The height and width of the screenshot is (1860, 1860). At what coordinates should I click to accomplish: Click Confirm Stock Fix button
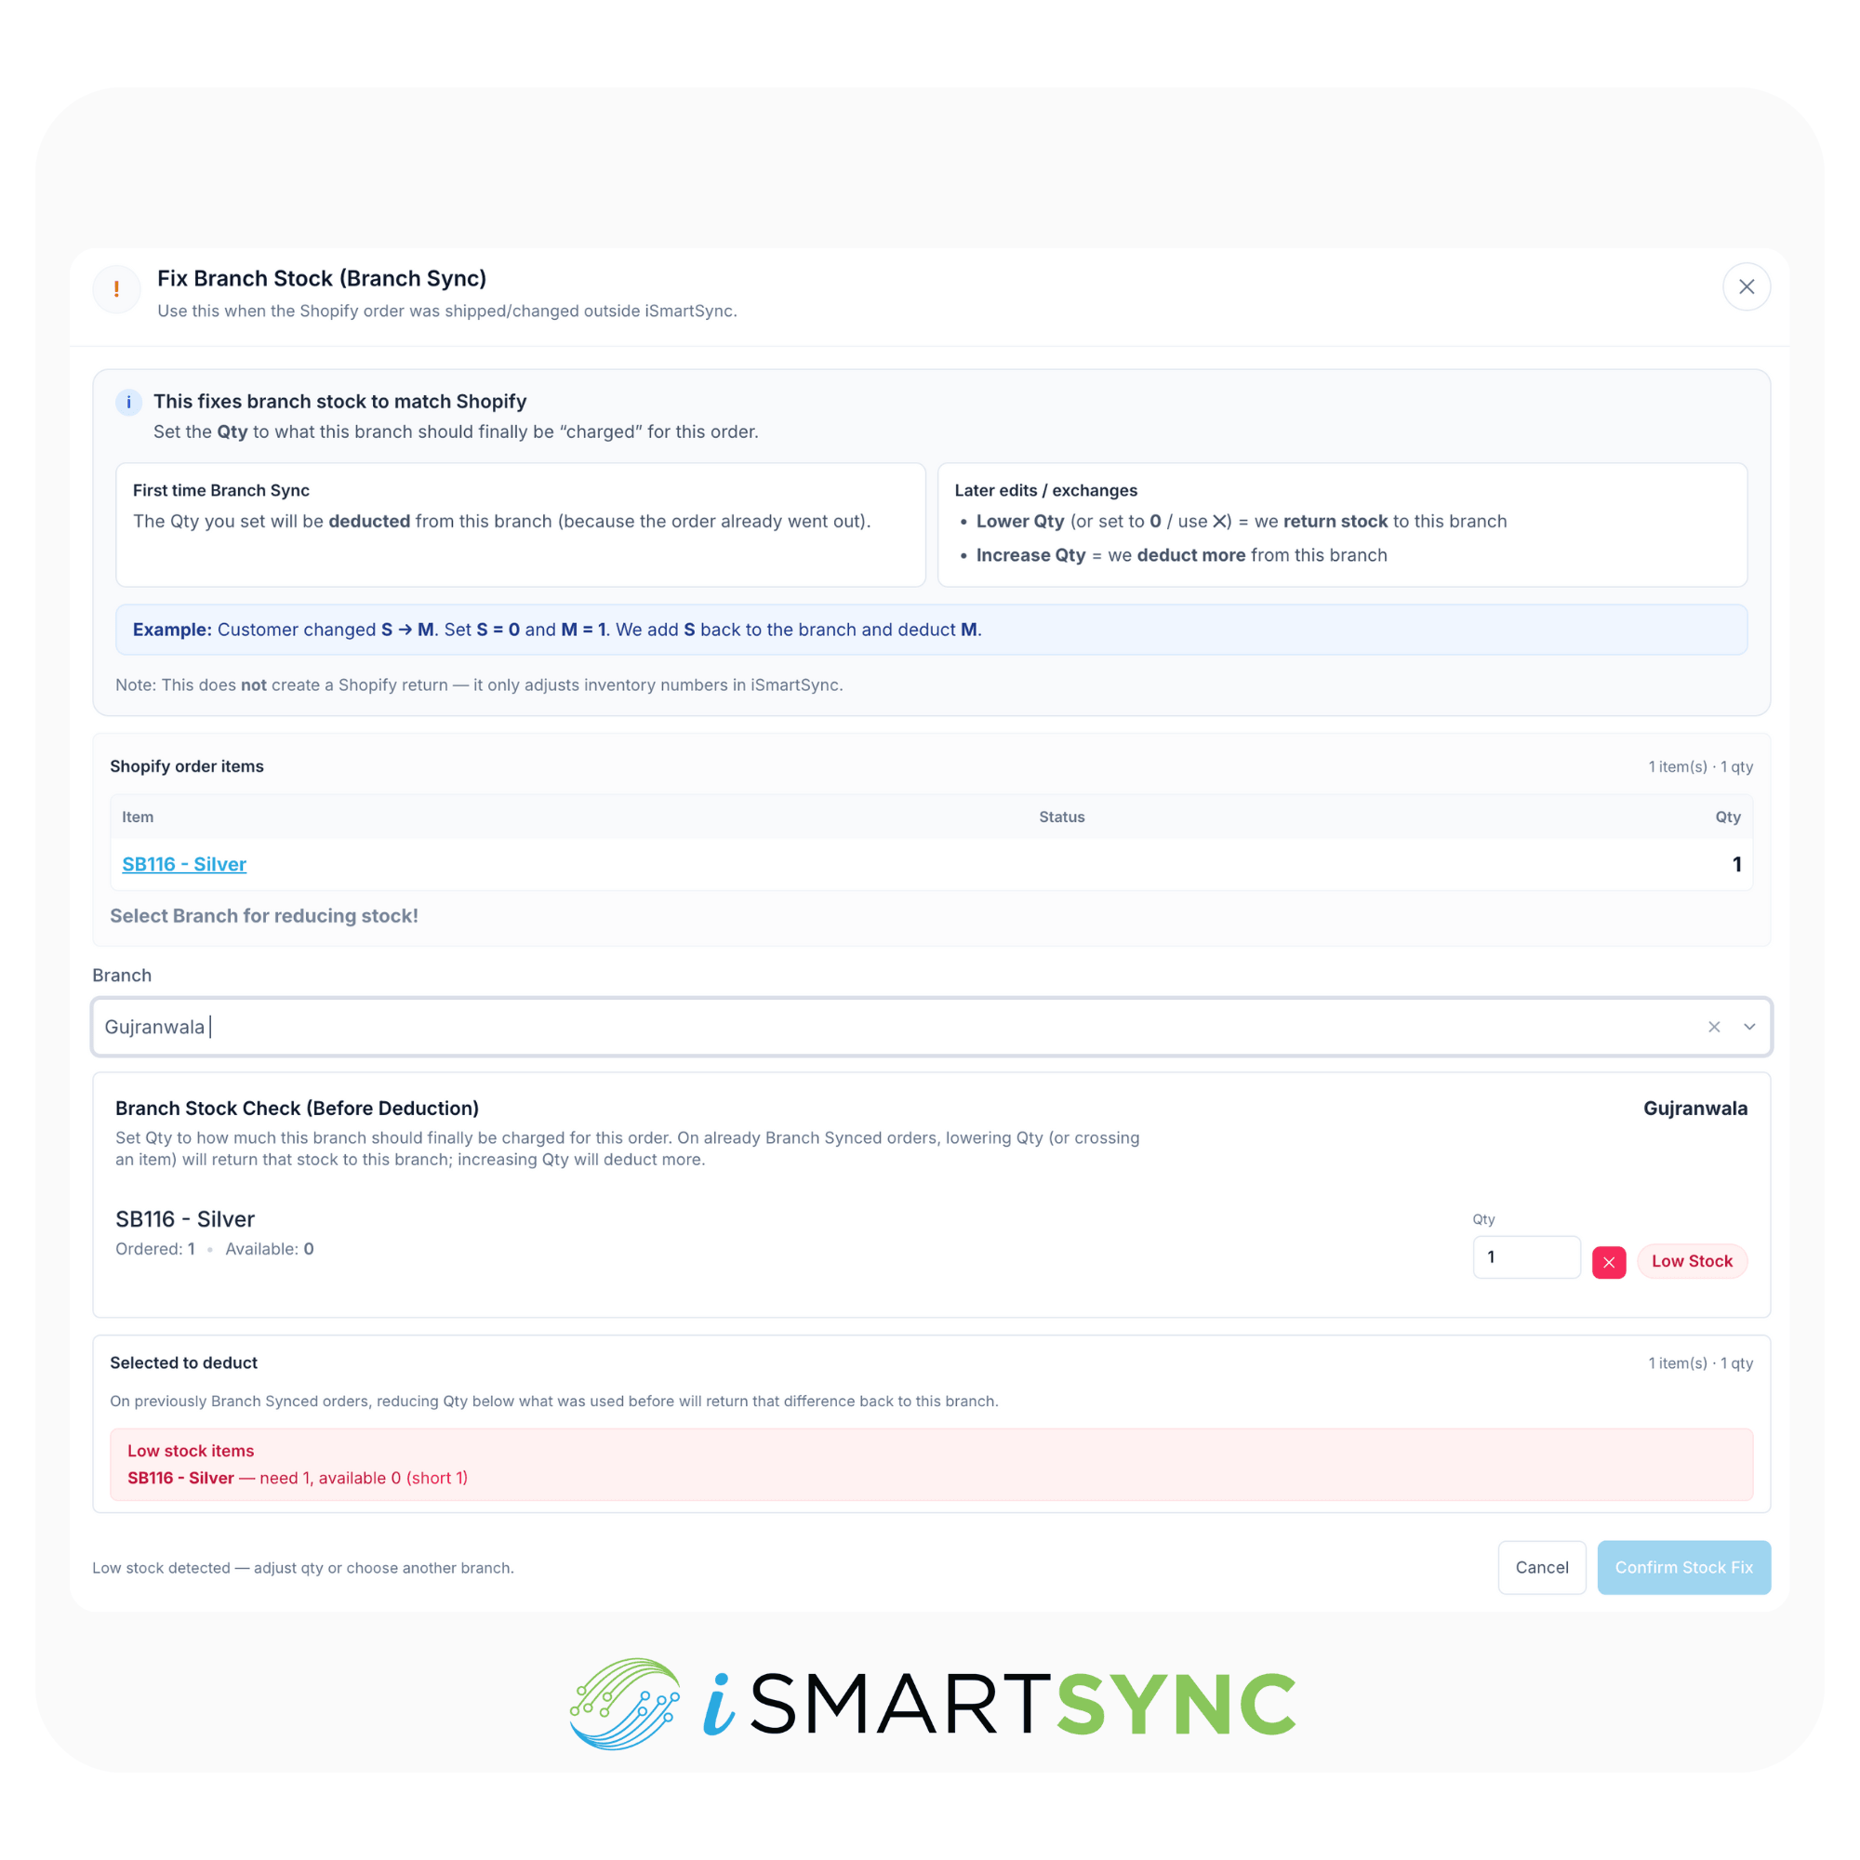(1684, 1567)
